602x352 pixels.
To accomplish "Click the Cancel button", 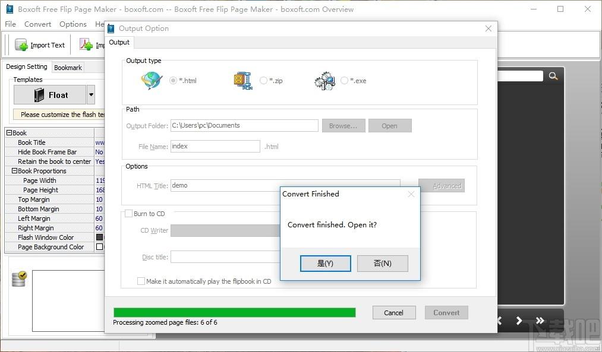I will coord(394,312).
